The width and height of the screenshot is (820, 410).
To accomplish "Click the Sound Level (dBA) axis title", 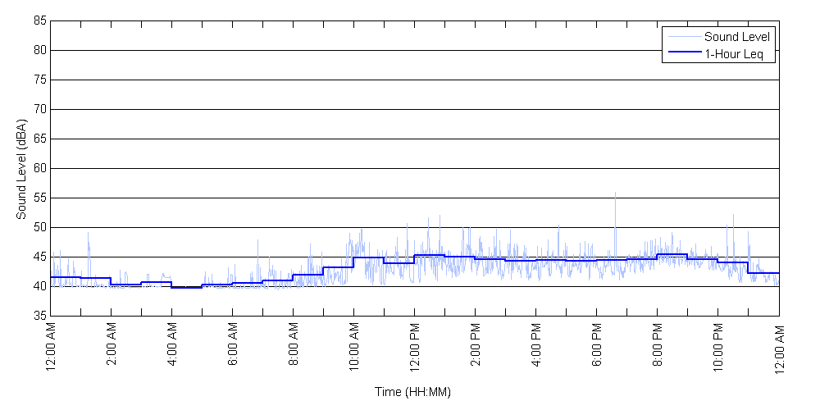I will (22, 168).
